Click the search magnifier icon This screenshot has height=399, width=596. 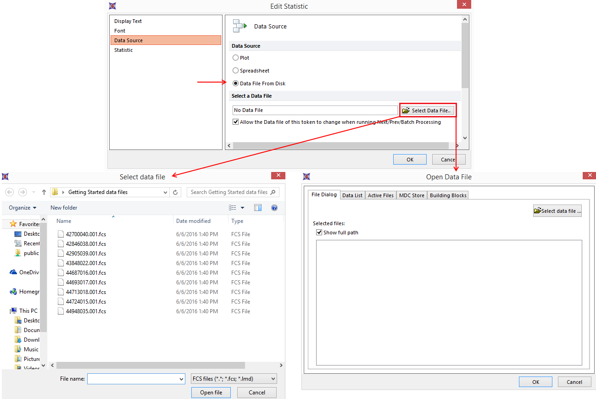pos(273,192)
